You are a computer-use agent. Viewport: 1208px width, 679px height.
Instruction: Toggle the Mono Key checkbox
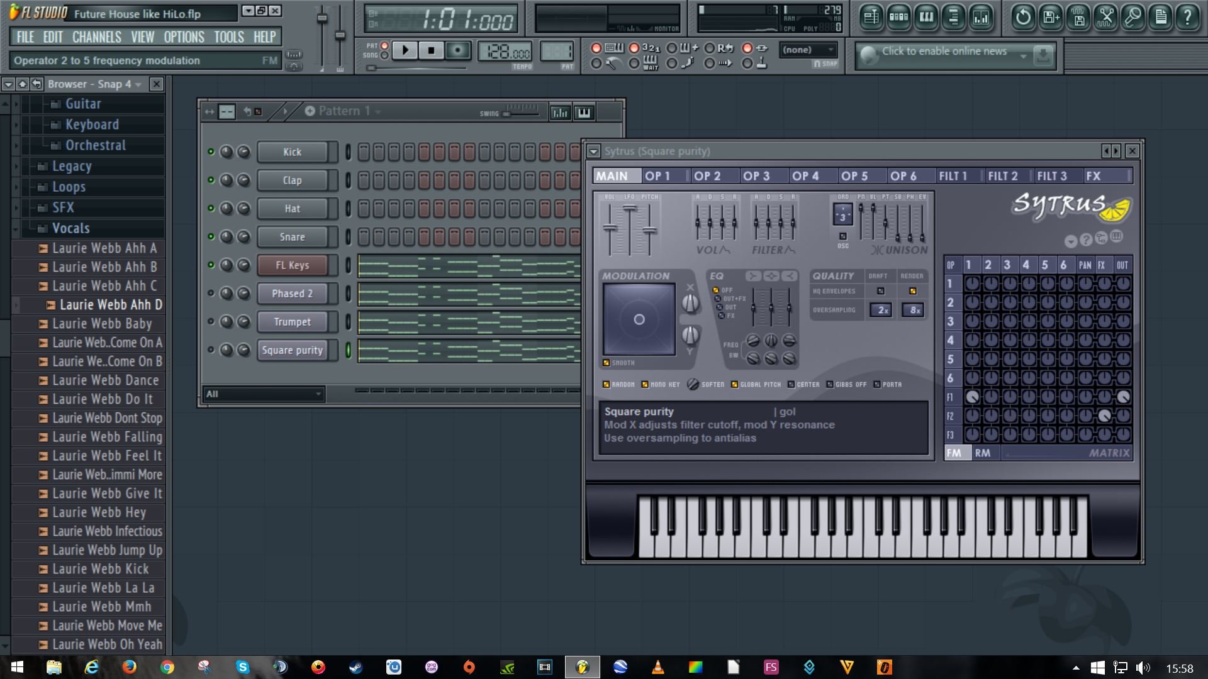click(645, 384)
